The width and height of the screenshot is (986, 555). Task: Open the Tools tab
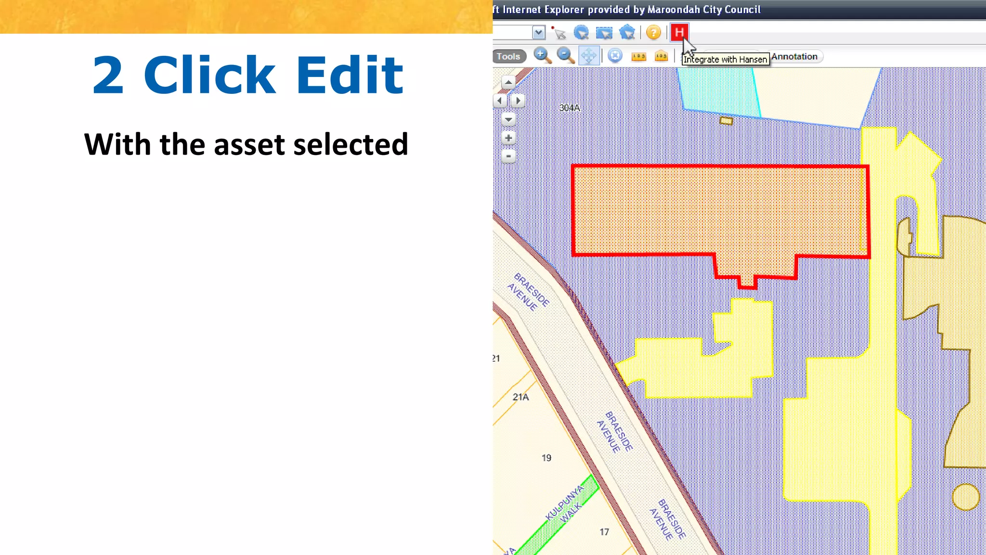tap(509, 56)
